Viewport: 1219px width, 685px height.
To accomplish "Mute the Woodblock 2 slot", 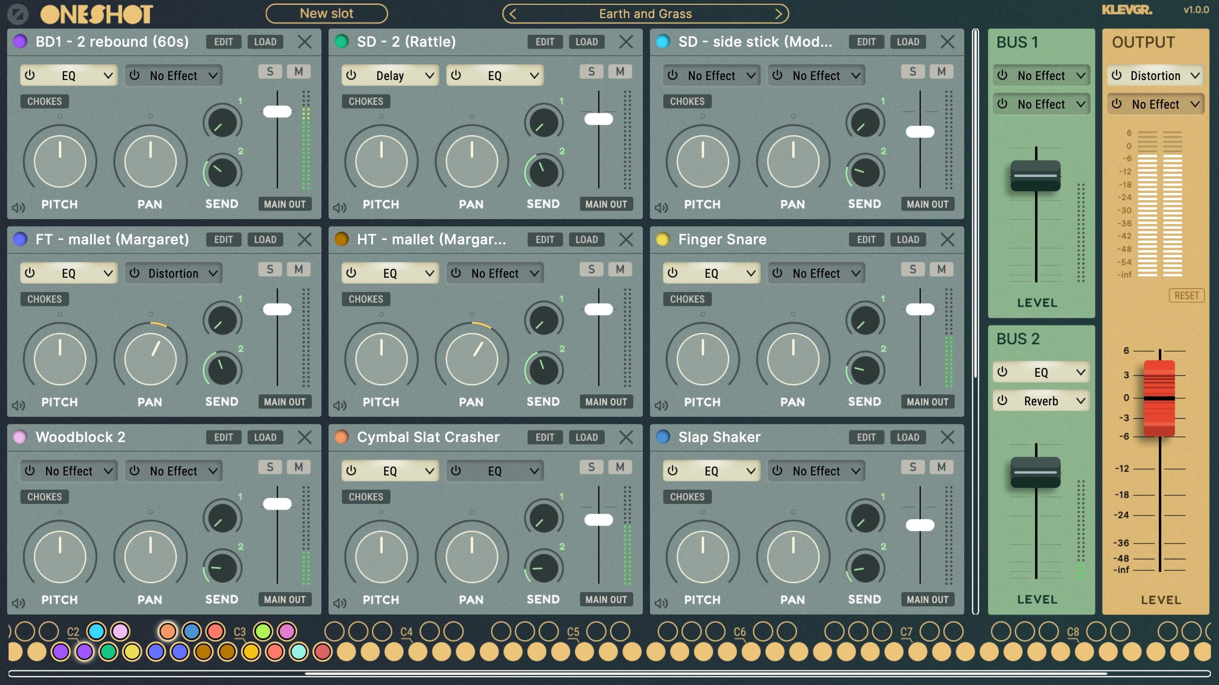I will 299,467.
